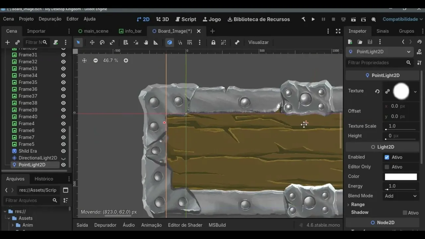The image size is (425, 239).
Task: Check the Editor Only Ativo checkbox
Action: coord(387,167)
